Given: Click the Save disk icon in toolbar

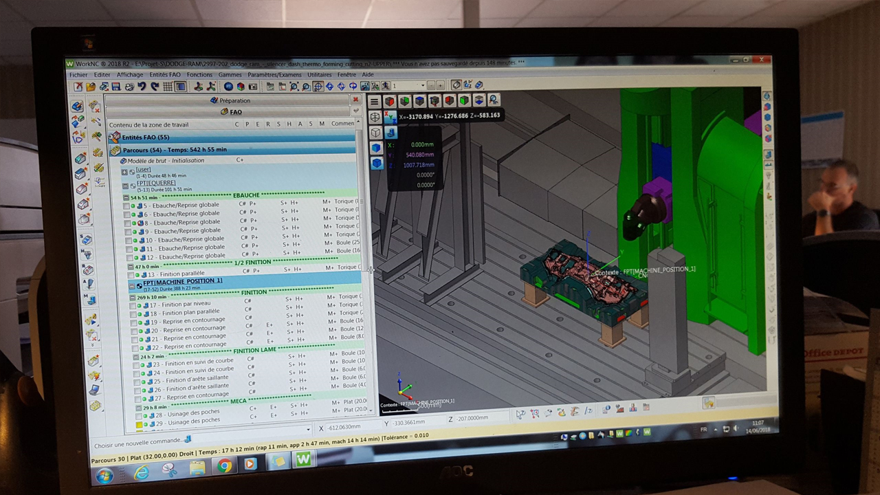Looking at the screenshot, I should point(115,87).
